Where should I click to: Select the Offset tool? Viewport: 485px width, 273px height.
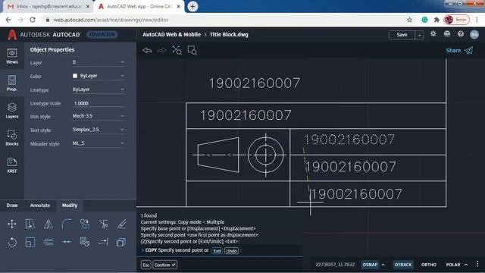[x=48, y=242]
